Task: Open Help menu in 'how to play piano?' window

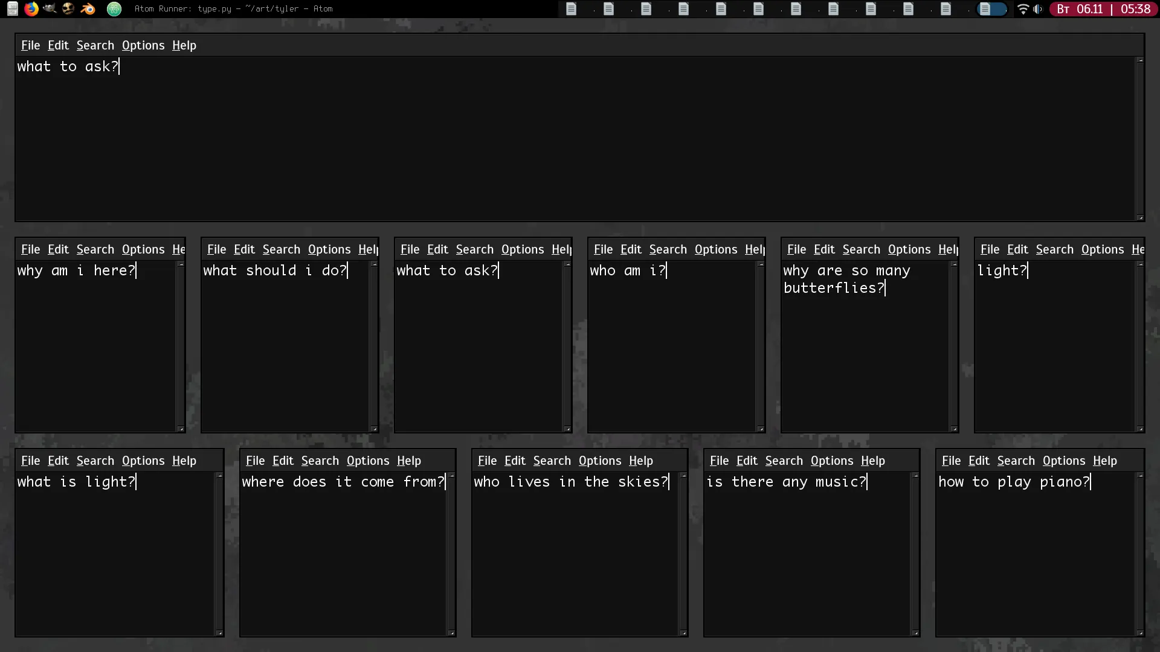Action: tap(1104, 461)
